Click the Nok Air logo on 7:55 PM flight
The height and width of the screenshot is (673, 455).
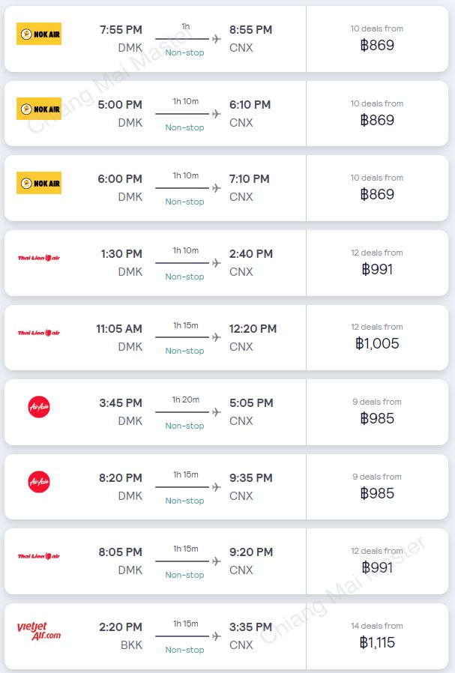click(x=39, y=34)
